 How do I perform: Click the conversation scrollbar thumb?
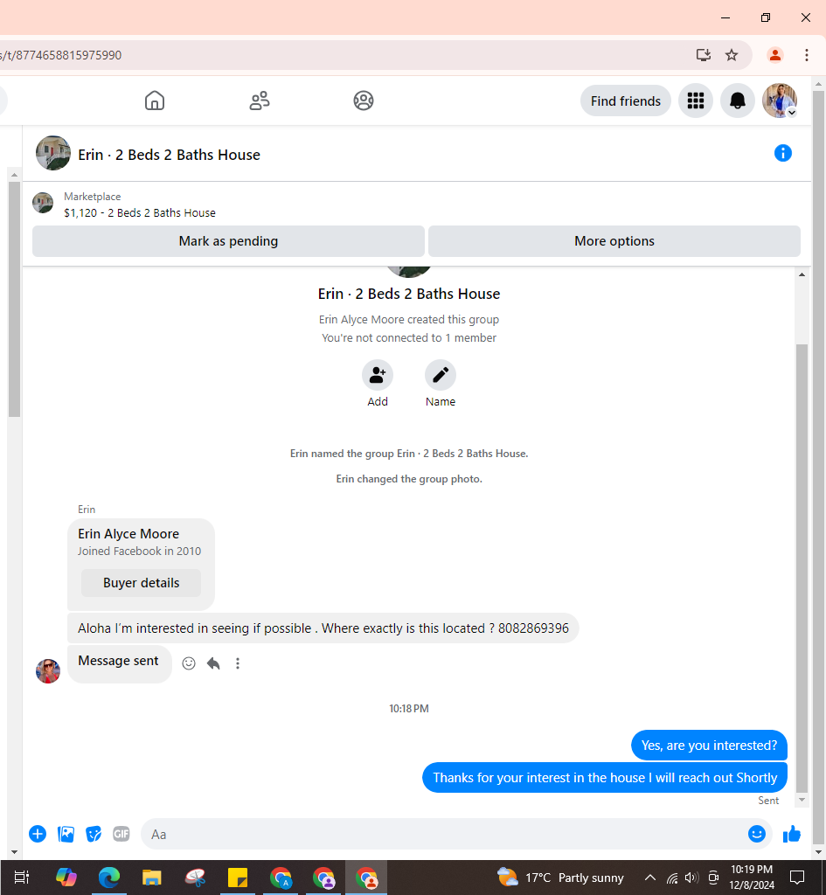[802, 568]
